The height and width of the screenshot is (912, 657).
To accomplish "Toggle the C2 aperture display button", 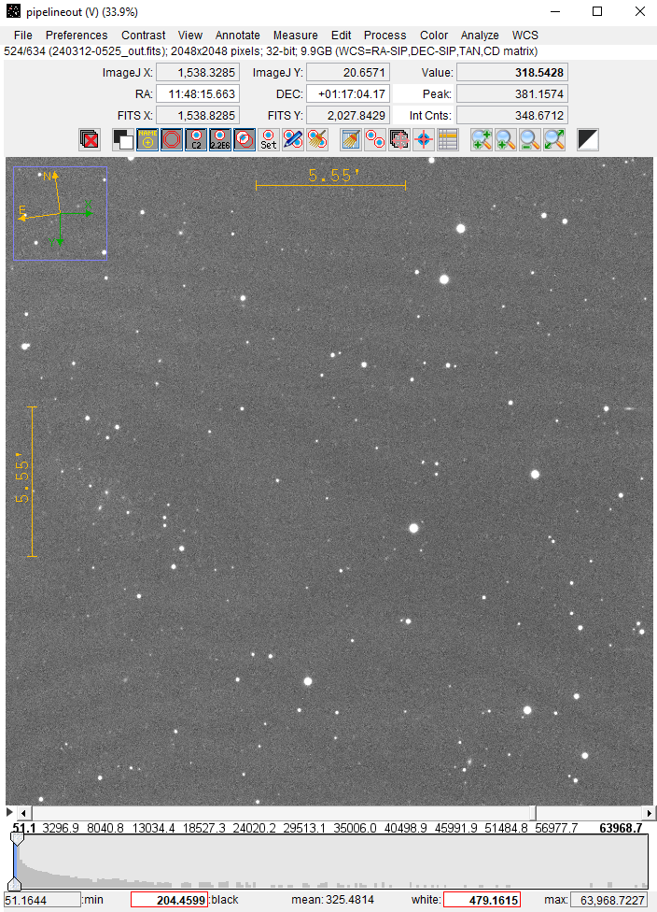I will tap(196, 140).
